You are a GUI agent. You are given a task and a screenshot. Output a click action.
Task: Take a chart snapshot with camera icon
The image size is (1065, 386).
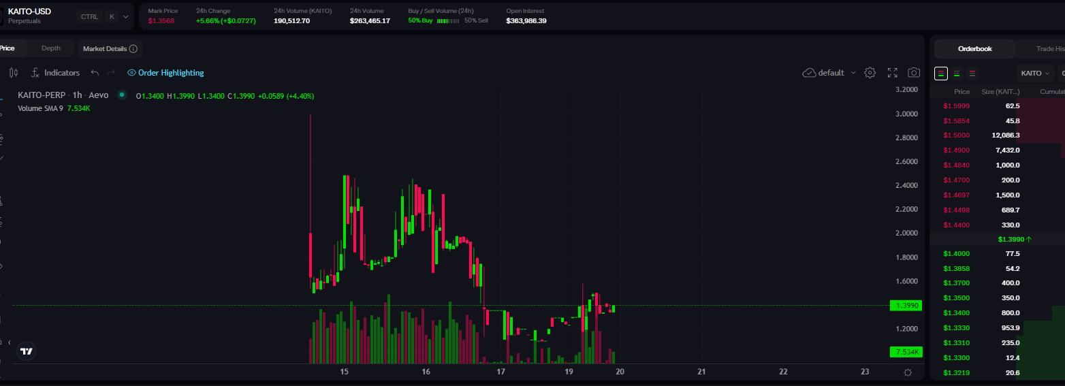[x=914, y=73]
